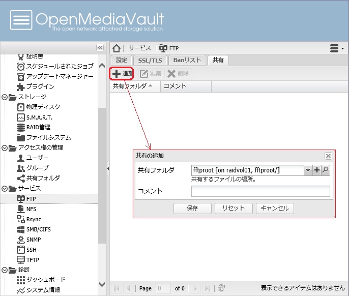Viewport: 349px width, 296px height.
Task: Open 物理ディスク in the sidebar
Action: pos(39,107)
